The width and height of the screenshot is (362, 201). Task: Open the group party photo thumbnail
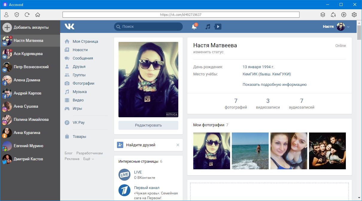[327, 151]
